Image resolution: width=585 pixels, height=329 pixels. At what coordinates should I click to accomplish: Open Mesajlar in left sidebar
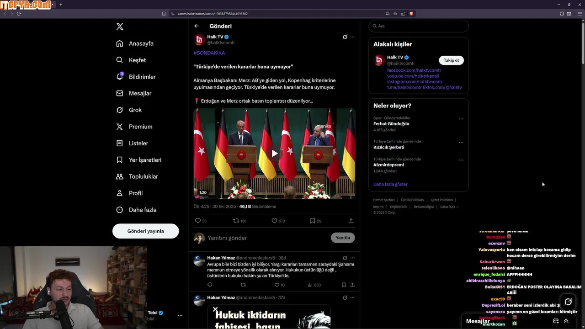point(133,93)
